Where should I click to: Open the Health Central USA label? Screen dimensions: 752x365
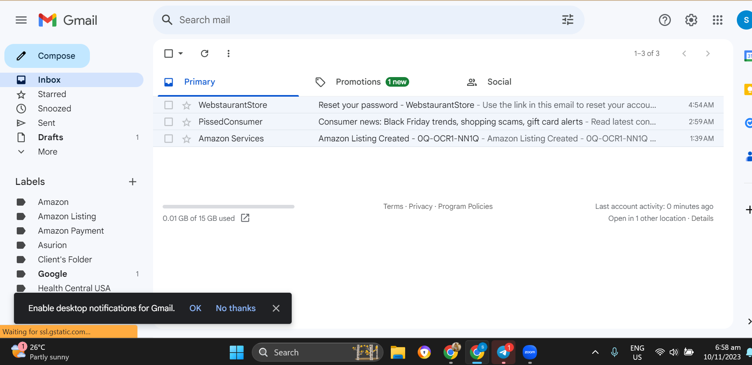tap(74, 288)
